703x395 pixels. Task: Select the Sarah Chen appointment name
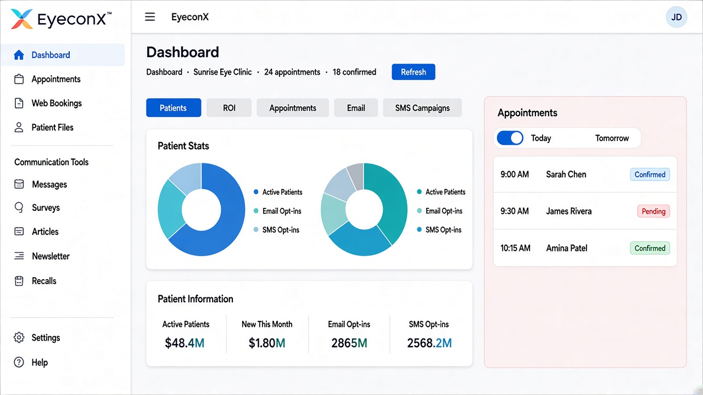pyautogui.click(x=566, y=174)
